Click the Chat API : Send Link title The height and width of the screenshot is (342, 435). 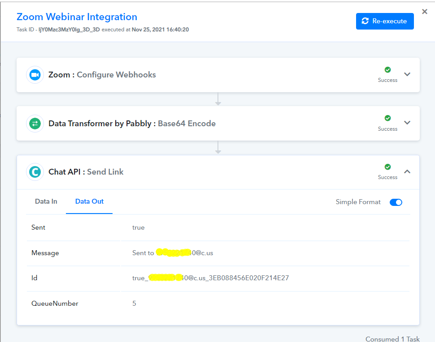tap(86, 172)
